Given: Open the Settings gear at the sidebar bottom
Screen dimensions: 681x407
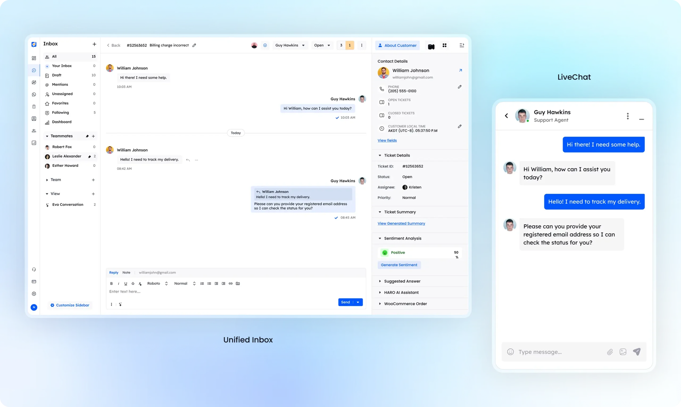Looking at the screenshot, I should pyautogui.click(x=34, y=293).
